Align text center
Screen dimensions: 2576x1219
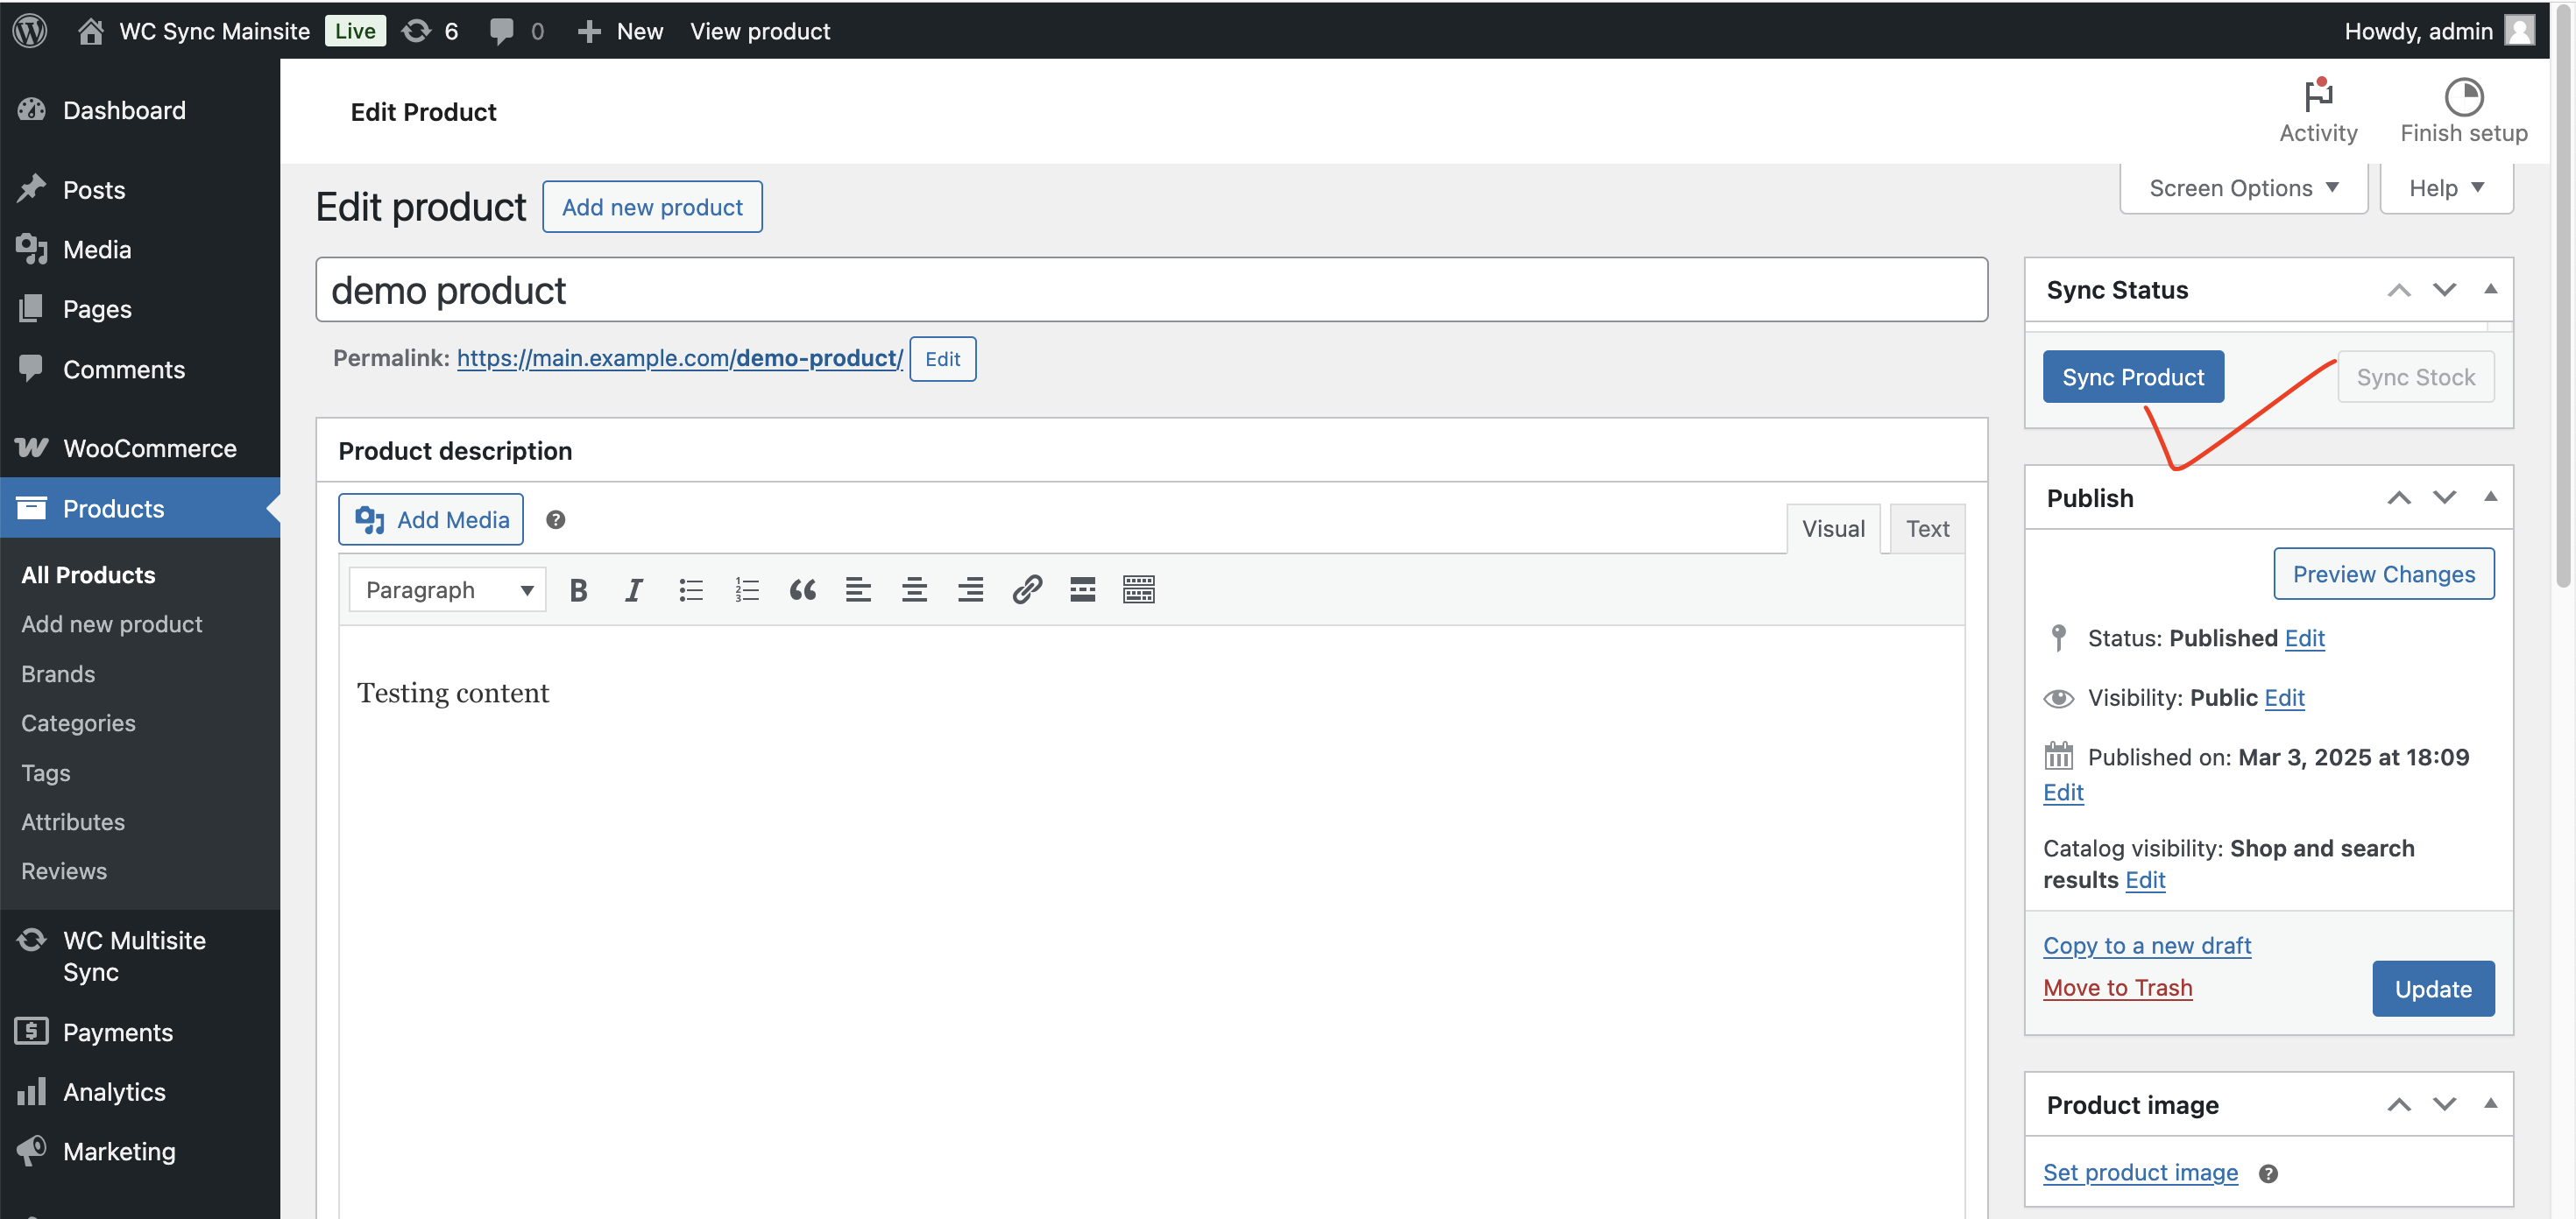(x=914, y=589)
